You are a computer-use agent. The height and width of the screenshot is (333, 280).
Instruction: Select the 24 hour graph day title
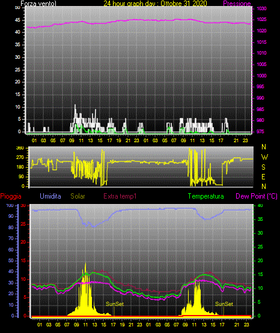click(155, 4)
